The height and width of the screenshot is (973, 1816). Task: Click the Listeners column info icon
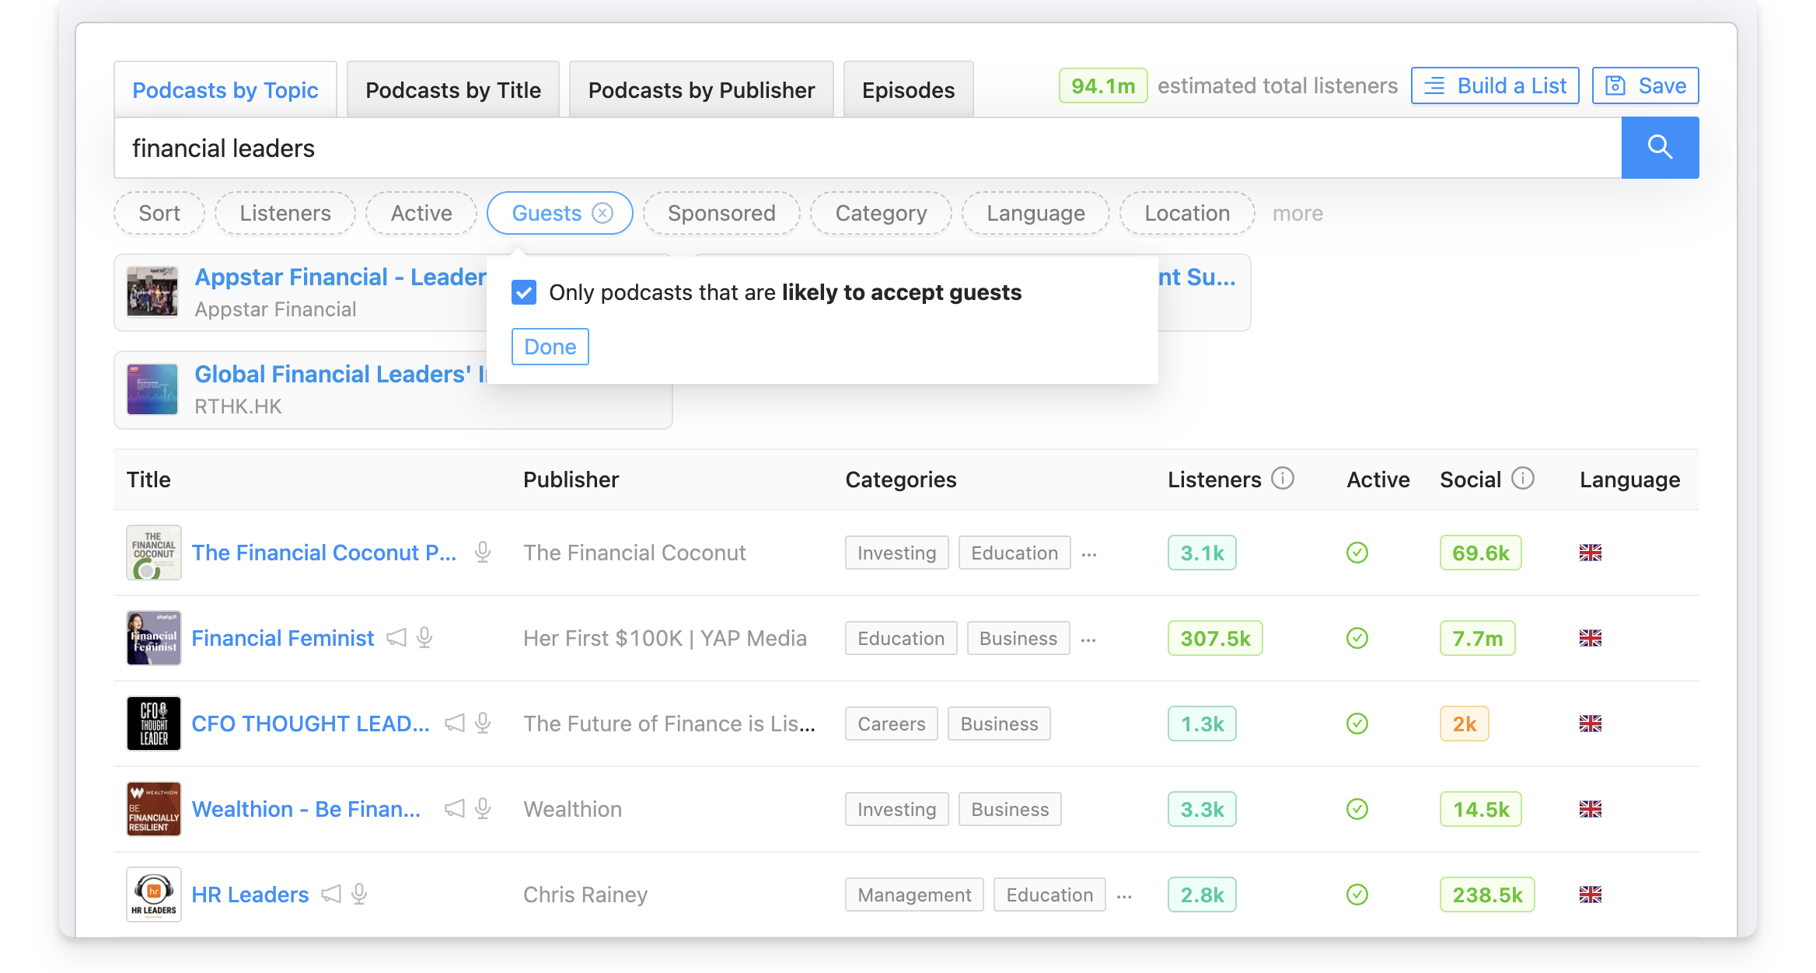[x=1283, y=479]
